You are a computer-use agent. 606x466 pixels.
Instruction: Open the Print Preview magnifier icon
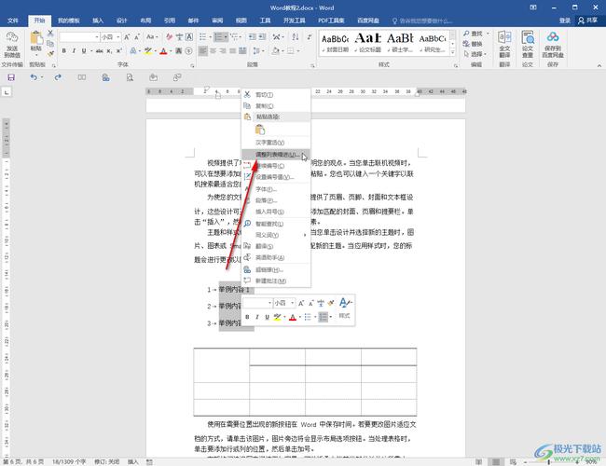(130, 77)
